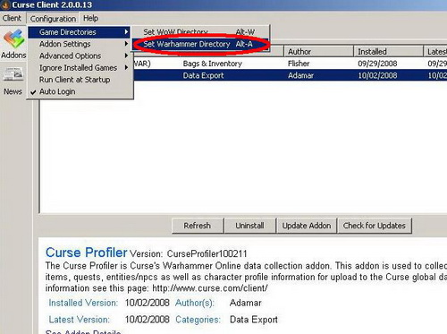Toggle Run Client at Startup option

tap(79, 80)
